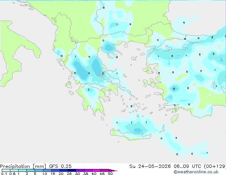Pick the 10–15 mm legend swatch
This screenshot has width=226, height=175.
click(x=47, y=170)
